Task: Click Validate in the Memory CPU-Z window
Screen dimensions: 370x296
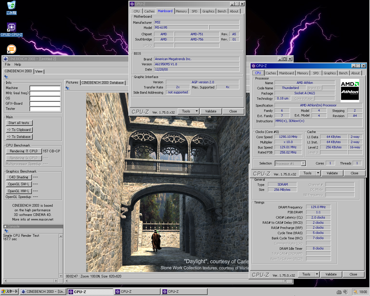Action: pos(331,274)
